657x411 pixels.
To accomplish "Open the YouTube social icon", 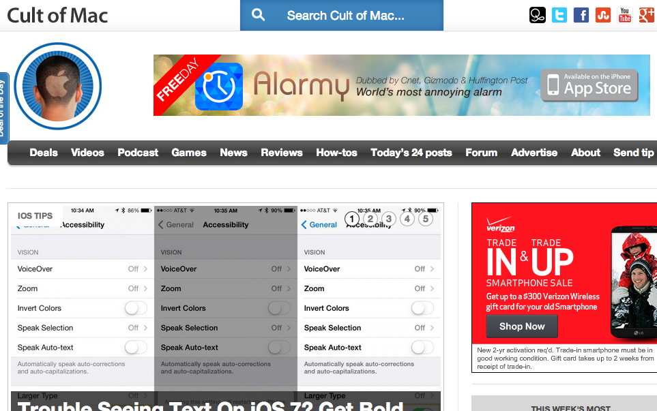I will point(625,15).
